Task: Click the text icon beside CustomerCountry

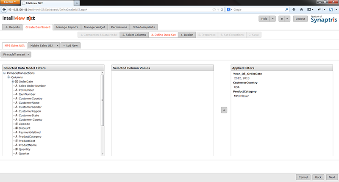Action: click(x=16, y=98)
